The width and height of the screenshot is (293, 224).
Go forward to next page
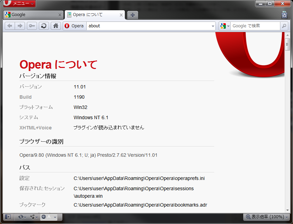[x=20, y=26]
